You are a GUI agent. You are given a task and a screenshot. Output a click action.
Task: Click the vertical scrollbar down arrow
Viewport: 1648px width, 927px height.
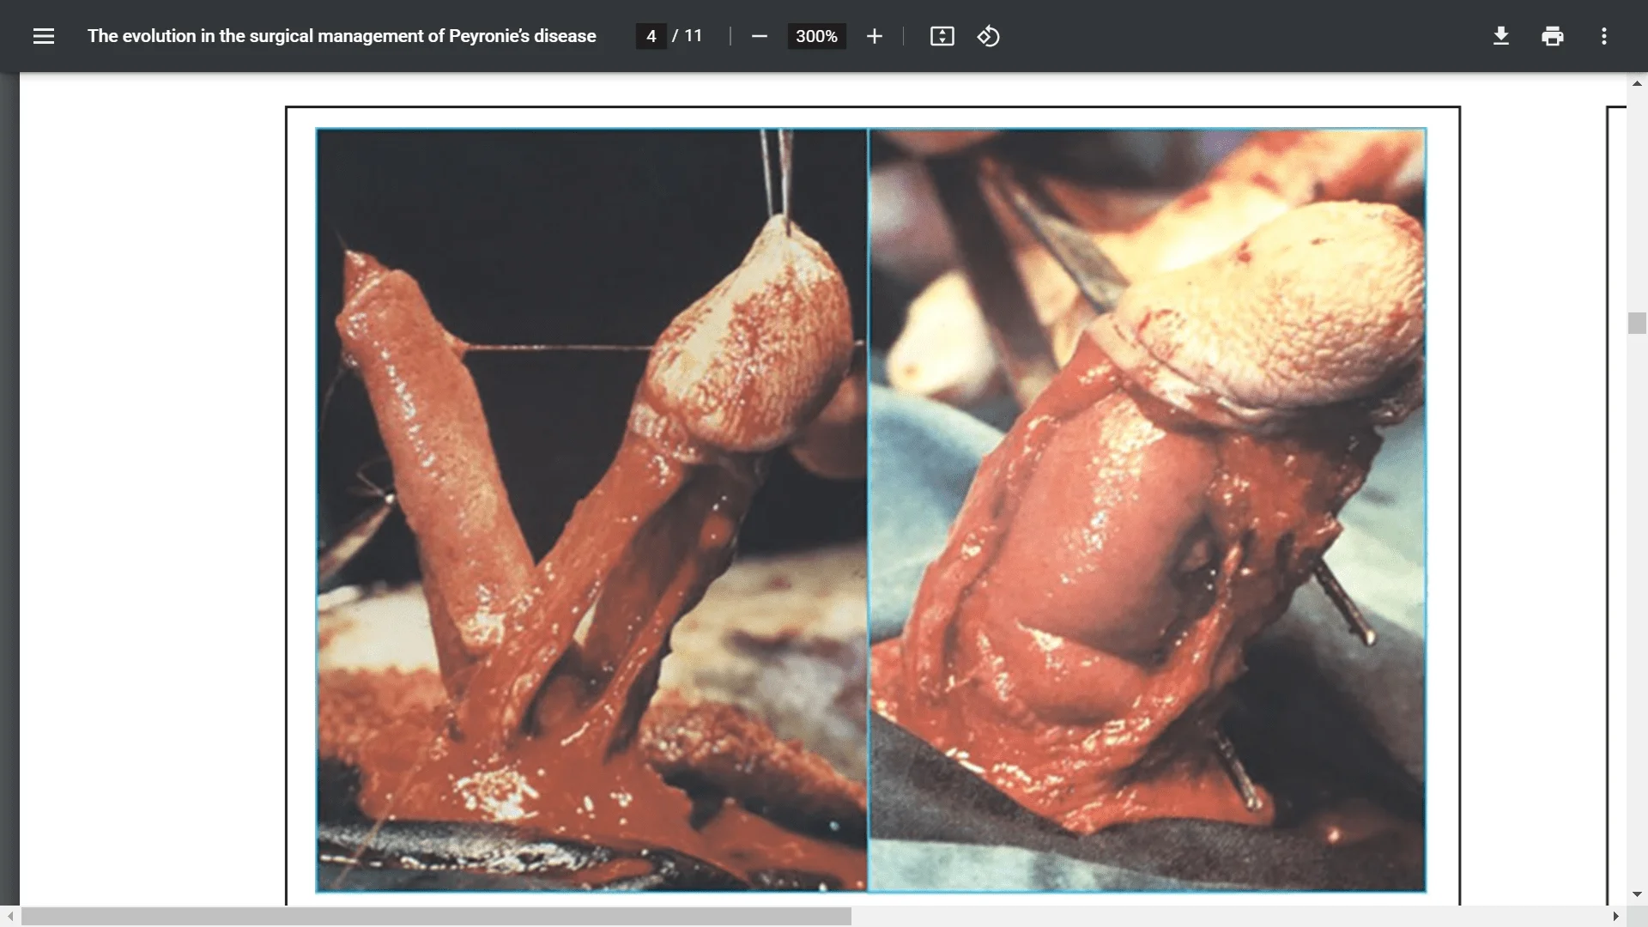pyautogui.click(x=1637, y=894)
